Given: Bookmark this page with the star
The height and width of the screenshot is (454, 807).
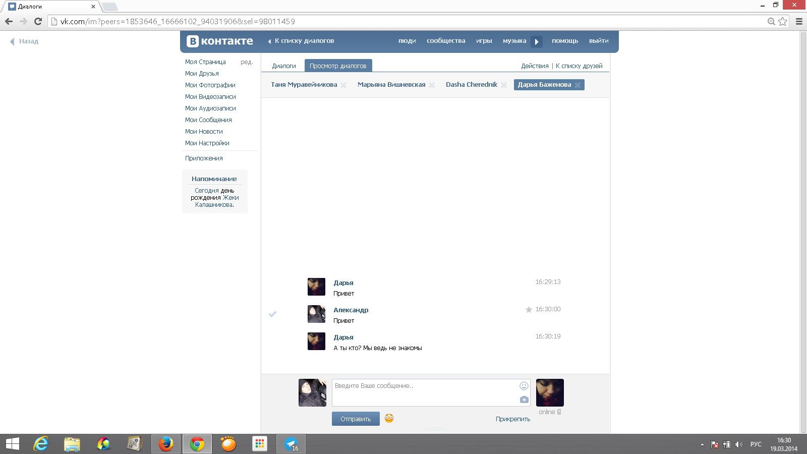Looking at the screenshot, I should tap(783, 21).
